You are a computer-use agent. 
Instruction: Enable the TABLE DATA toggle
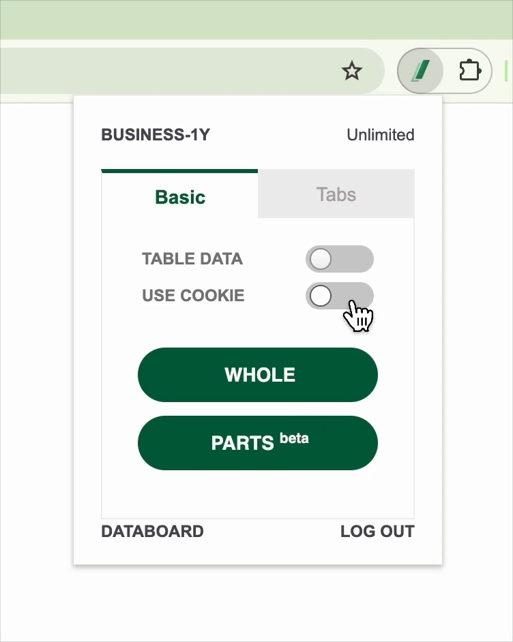339,259
